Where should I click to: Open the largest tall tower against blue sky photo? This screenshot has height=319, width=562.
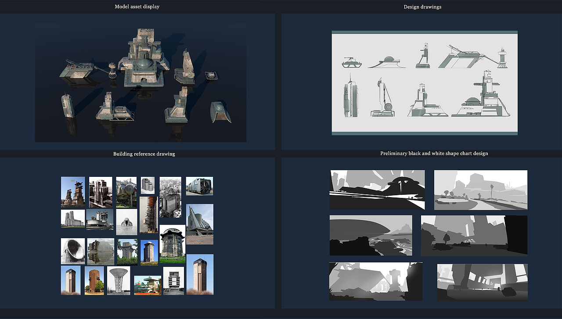(200, 274)
